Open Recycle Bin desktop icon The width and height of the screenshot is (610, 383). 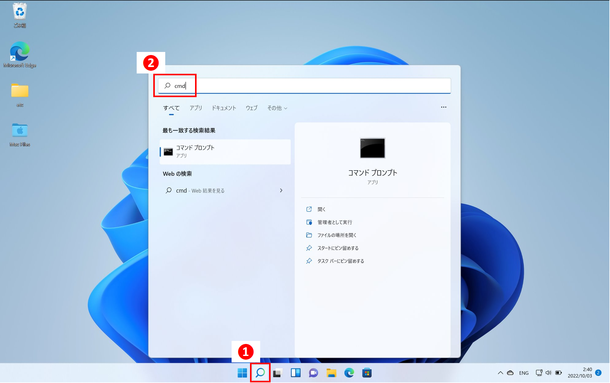pos(20,15)
